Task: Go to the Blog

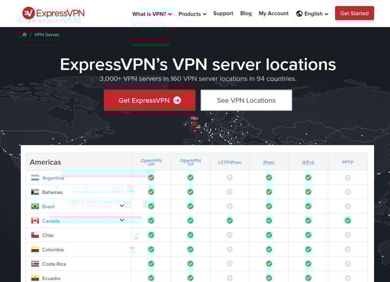Action: (x=246, y=13)
